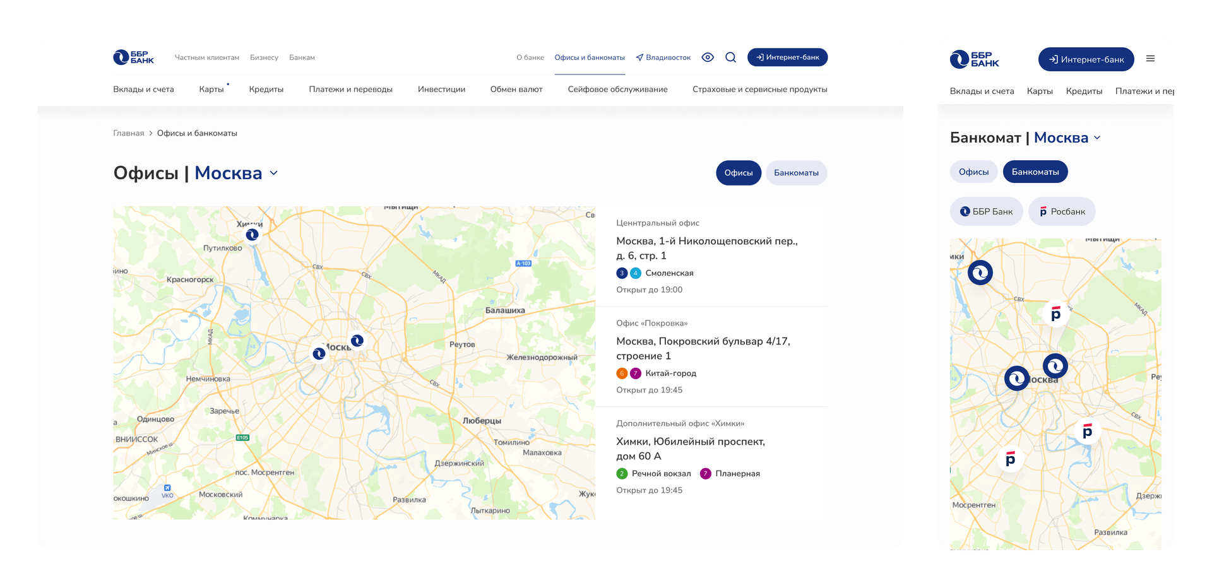Toggle the accessibility eye icon
The height and width of the screenshot is (588, 1212).
[x=708, y=57]
